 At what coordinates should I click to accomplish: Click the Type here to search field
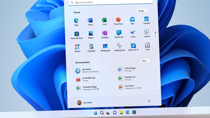(x=111, y=2)
